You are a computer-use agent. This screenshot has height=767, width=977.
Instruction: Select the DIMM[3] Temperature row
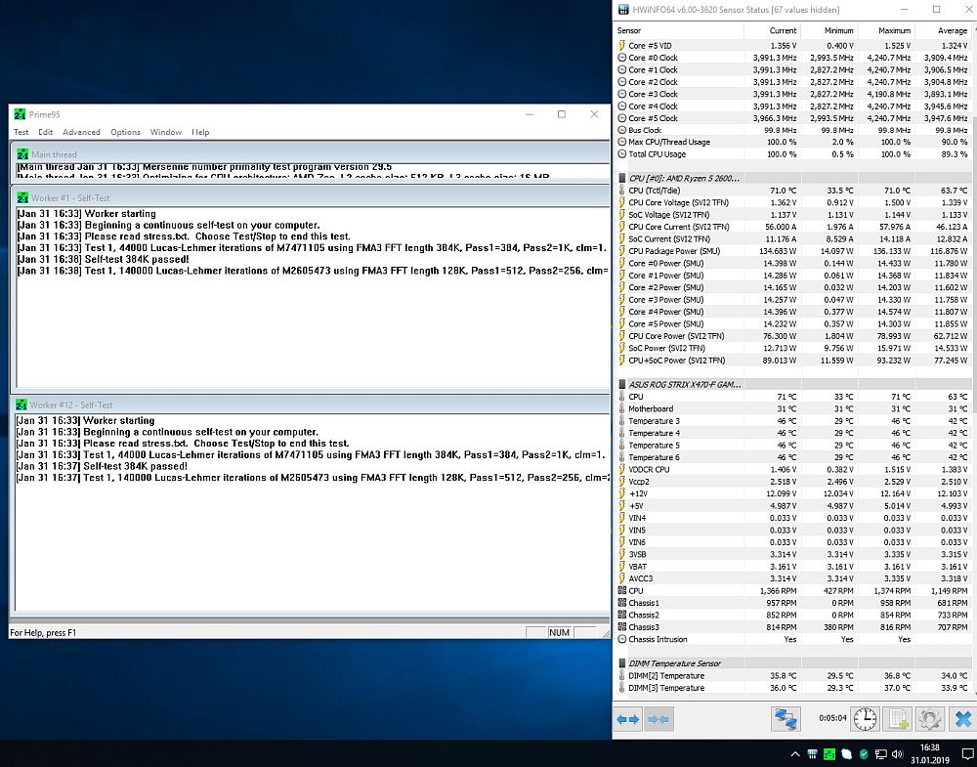792,688
